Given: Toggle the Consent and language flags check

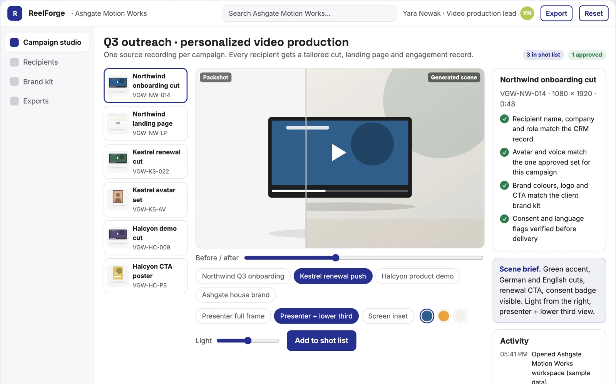Looking at the screenshot, I should tap(504, 219).
